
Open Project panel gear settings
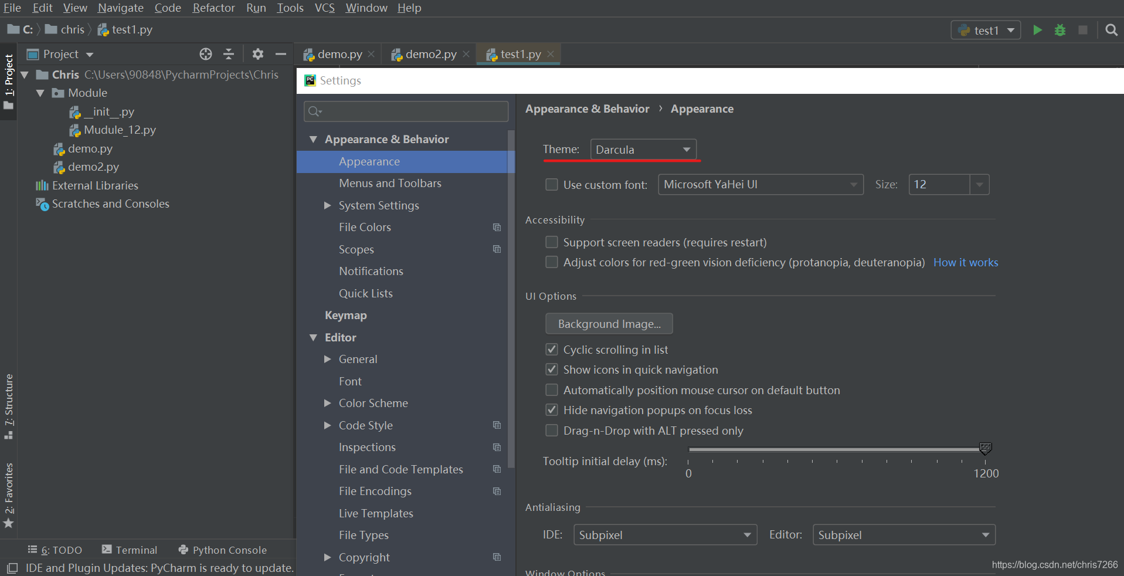click(x=258, y=54)
